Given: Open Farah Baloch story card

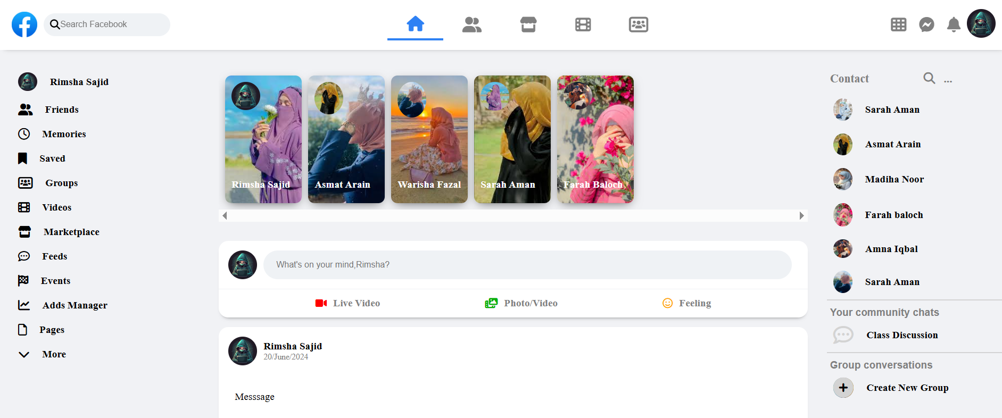Looking at the screenshot, I should click(x=595, y=139).
